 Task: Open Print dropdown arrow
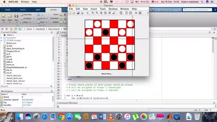30,22
